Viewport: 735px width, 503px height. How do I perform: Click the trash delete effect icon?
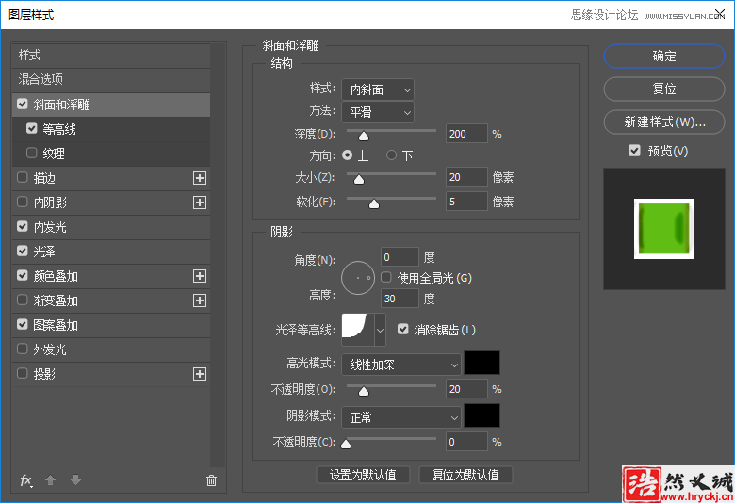point(211,480)
